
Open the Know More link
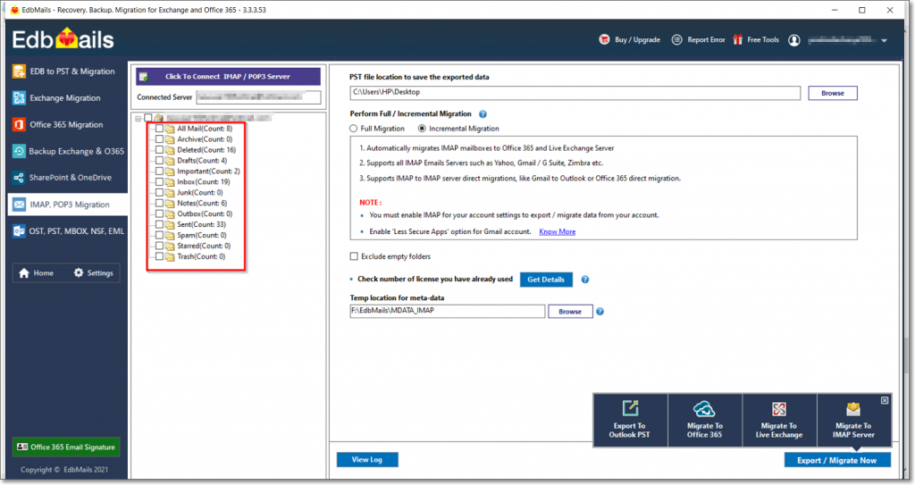558,231
